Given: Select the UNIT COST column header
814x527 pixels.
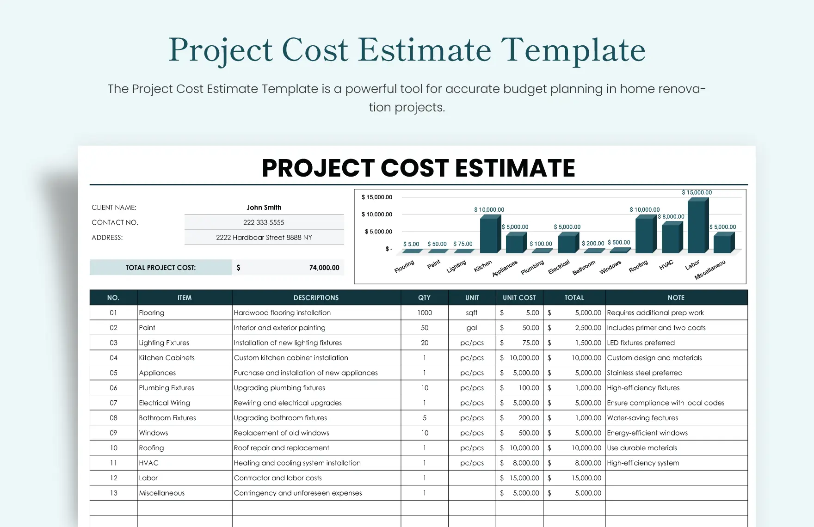Looking at the screenshot, I should click(x=519, y=298).
